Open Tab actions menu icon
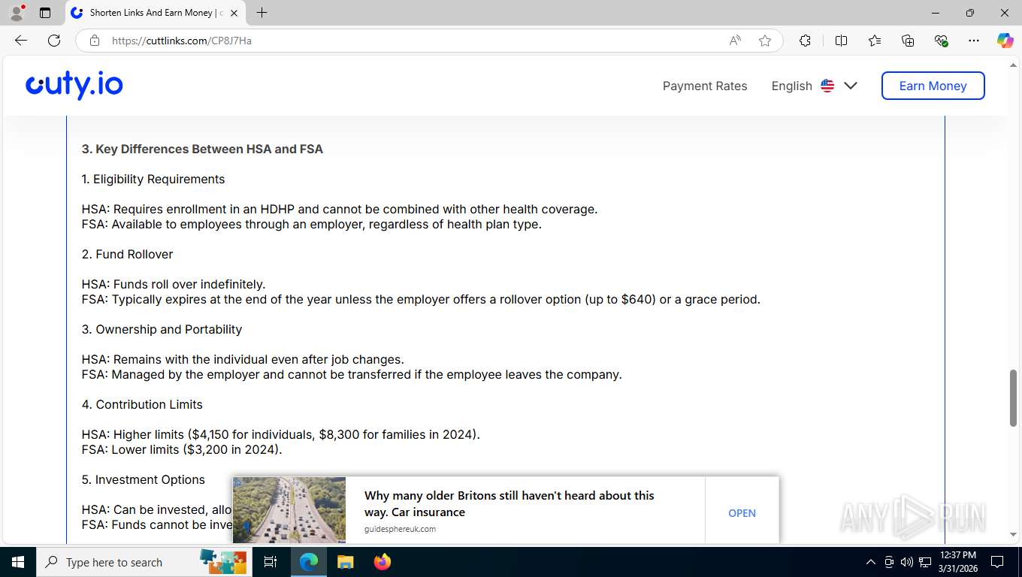This screenshot has width=1022, height=577. [45, 13]
